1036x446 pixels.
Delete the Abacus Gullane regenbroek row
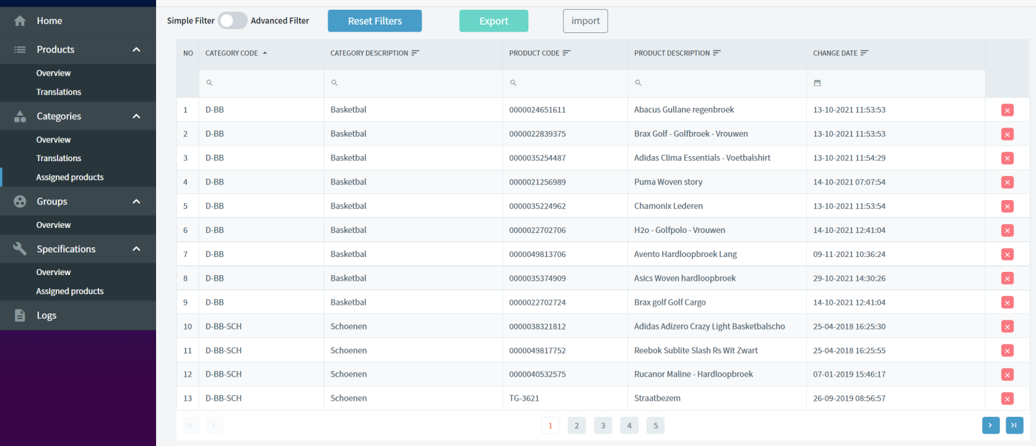[x=1007, y=110]
